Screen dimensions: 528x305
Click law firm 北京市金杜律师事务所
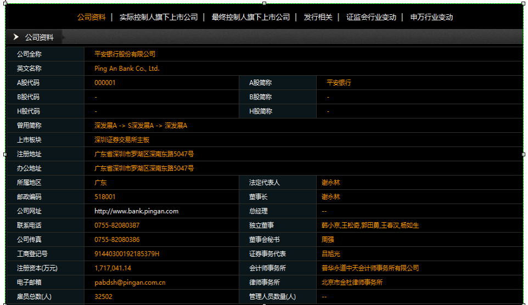[352, 283]
